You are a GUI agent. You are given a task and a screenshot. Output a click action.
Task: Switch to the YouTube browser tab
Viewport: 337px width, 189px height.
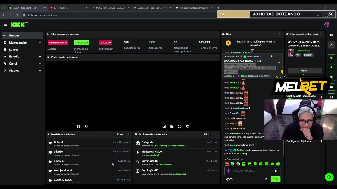[69, 8]
